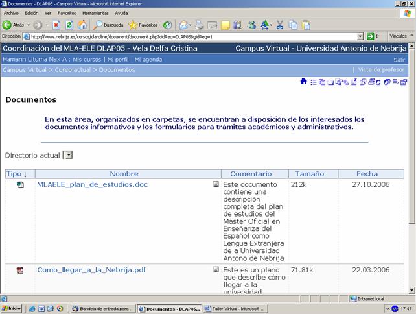Open MLAELE_plan_de_estudios.doc link
Viewport: 416px width, 314px height.
(x=92, y=184)
